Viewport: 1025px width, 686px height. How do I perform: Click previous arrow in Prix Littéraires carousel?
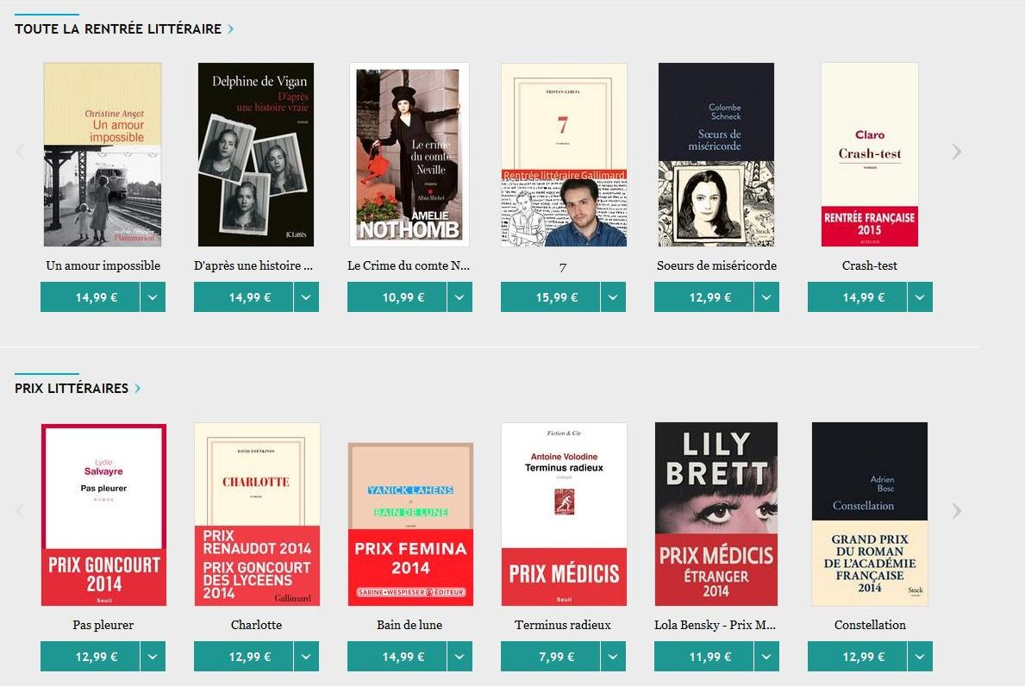coord(21,510)
